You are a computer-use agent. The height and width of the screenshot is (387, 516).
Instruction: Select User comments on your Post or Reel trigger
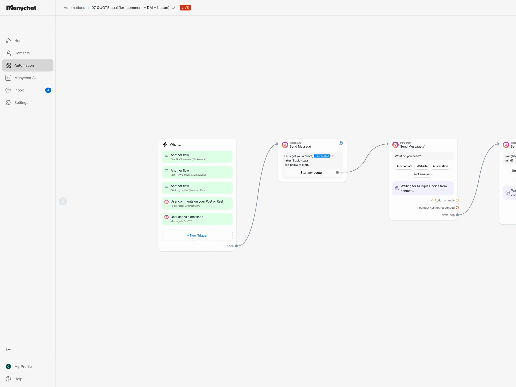coord(197,203)
